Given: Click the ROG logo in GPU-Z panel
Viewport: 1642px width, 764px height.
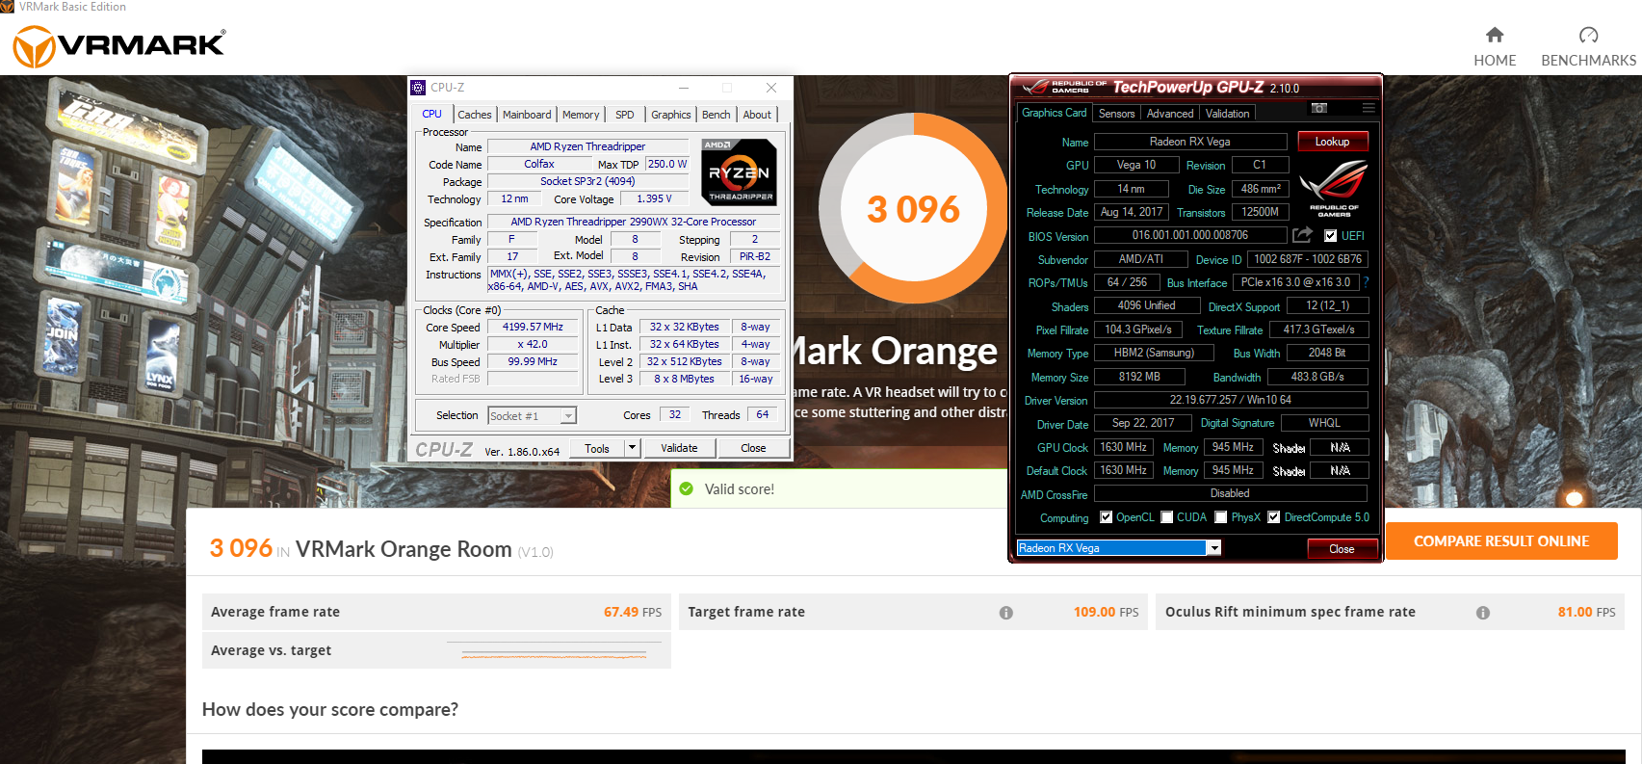Looking at the screenshot, I should [x=1334, y=188].
